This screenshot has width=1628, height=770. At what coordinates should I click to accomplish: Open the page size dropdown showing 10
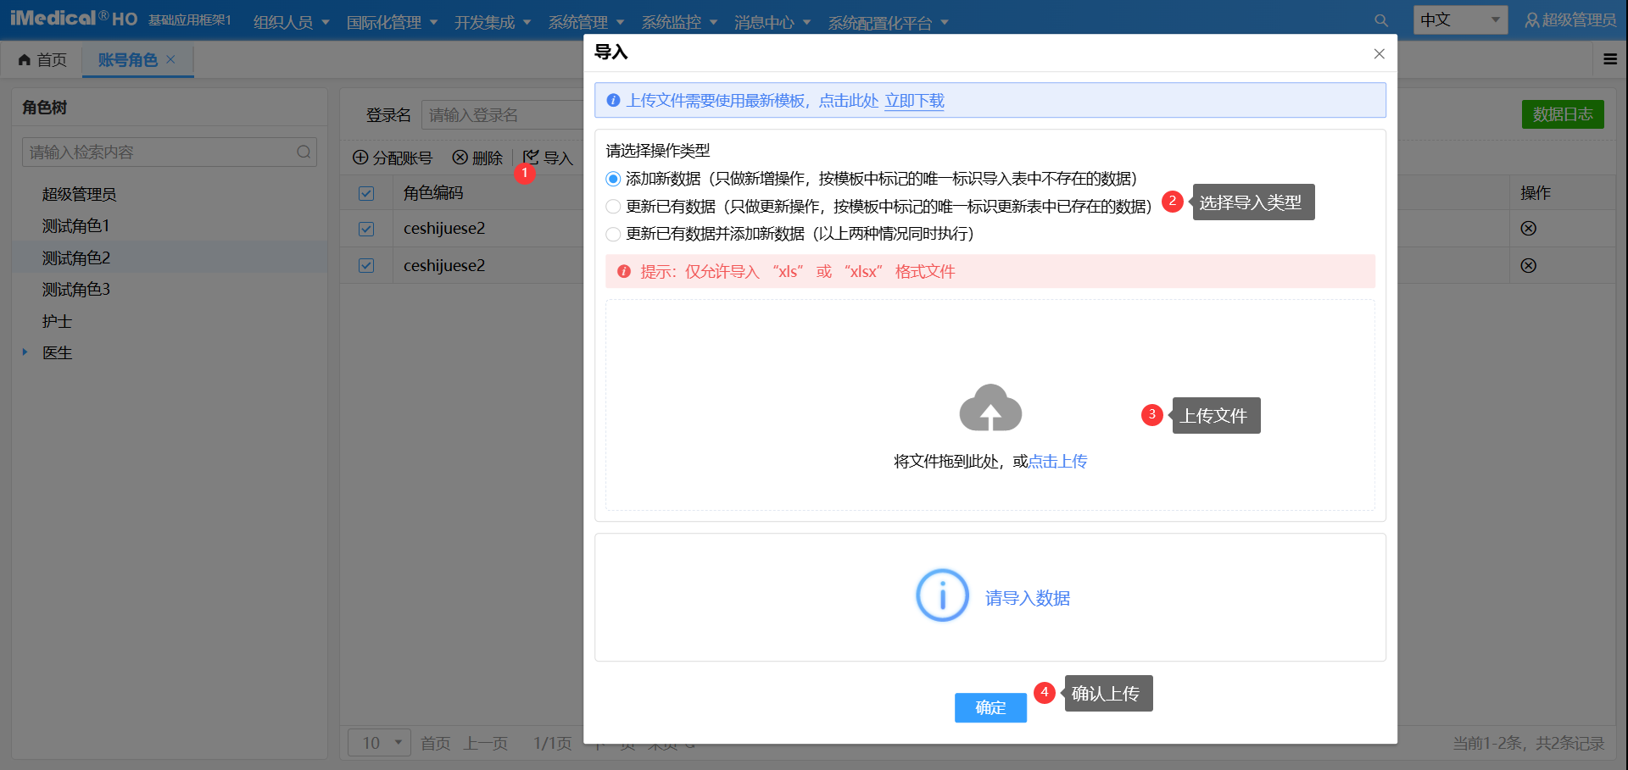(379, 743)
